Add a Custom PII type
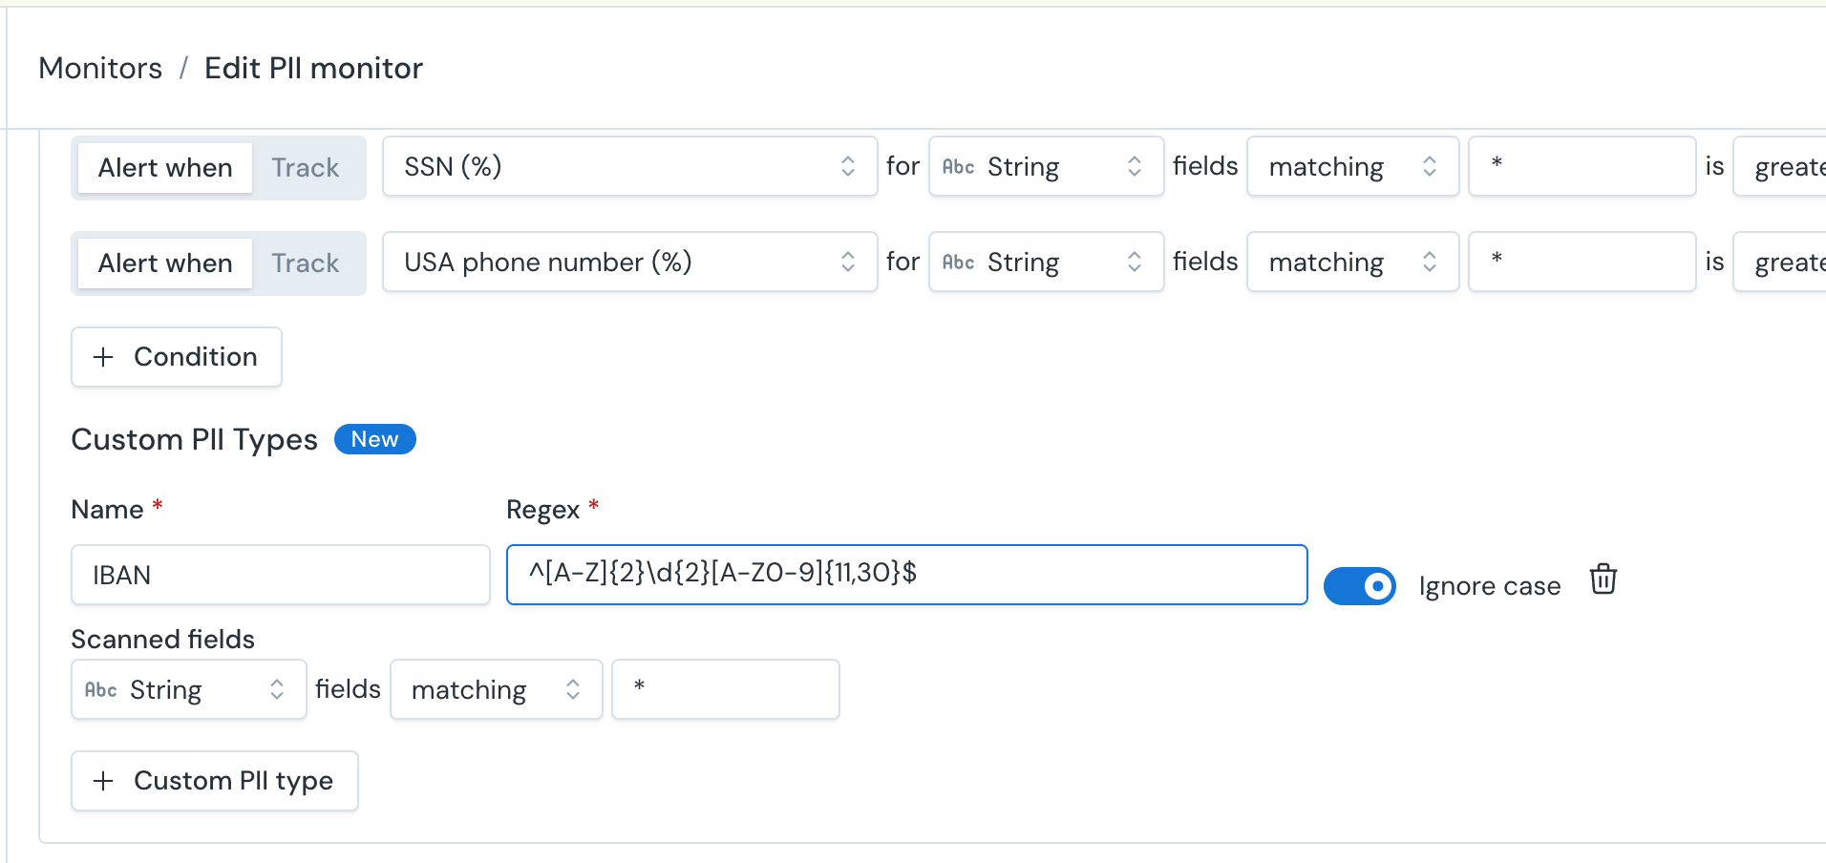The width and height of the screenshot is (1826, 863). 215,781
